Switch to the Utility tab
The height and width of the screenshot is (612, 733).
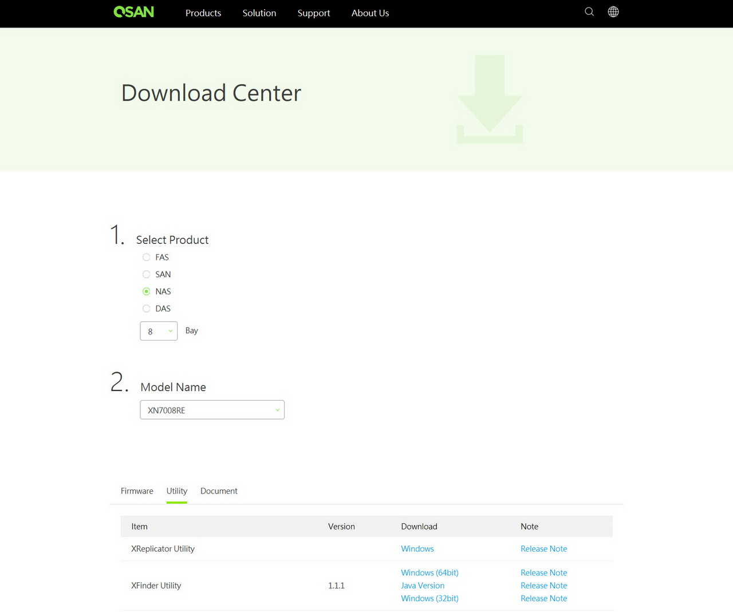point(177,491)
